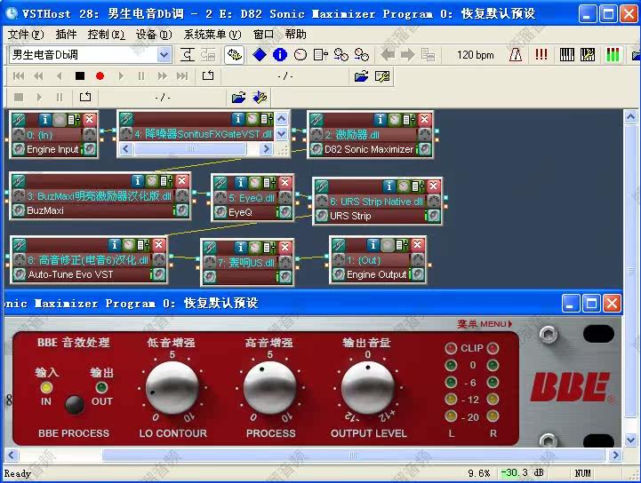Click the PROCESS 高音增强 knob

pyautogui.click(x=269, y=388)
